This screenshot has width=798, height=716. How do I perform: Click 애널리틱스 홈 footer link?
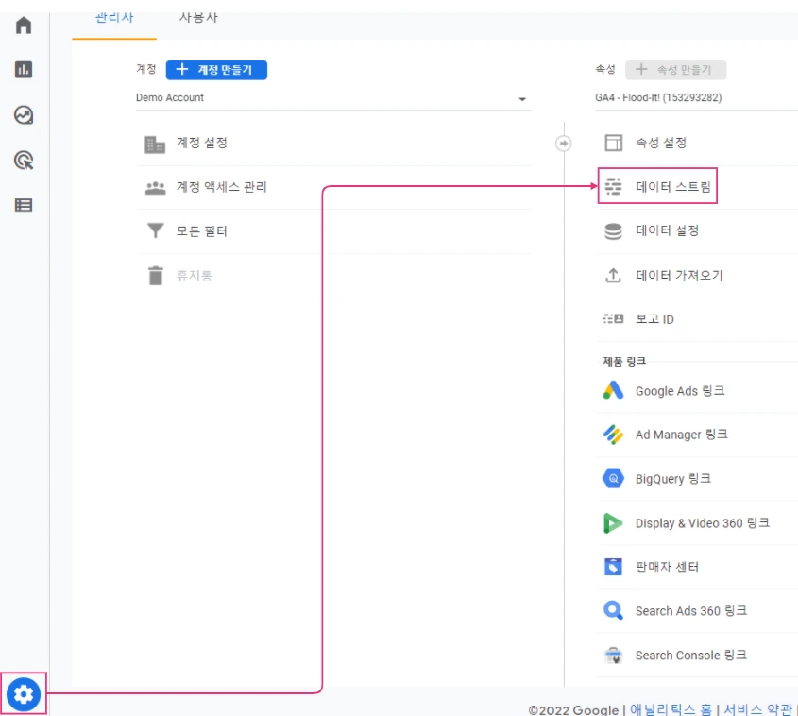pos(671,709)
